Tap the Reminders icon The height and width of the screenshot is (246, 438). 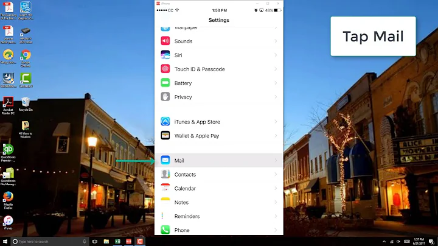pos(165,216)
